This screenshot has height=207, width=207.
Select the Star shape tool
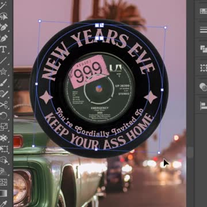point(3,71)
